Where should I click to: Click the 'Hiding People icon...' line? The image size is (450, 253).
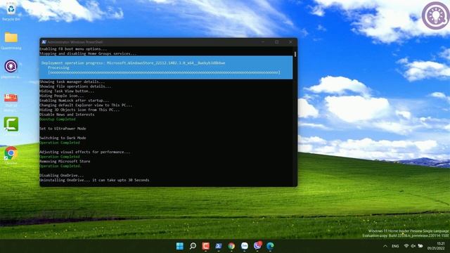pyautogui.click(x=62, y=96)
